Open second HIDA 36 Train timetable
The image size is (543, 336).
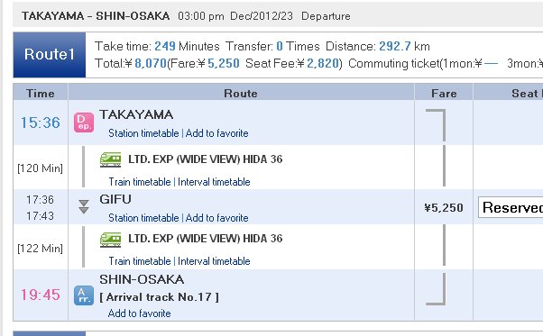tap(140, 261)
